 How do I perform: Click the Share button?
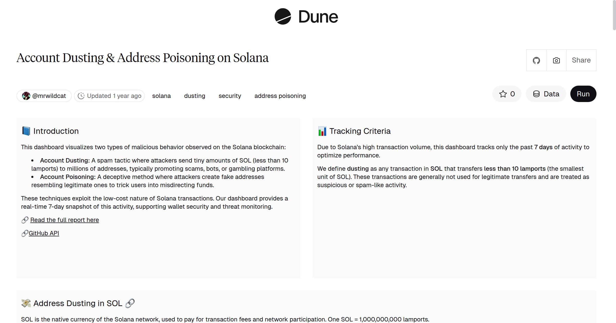pyautogui.click(x=581, y=60)
